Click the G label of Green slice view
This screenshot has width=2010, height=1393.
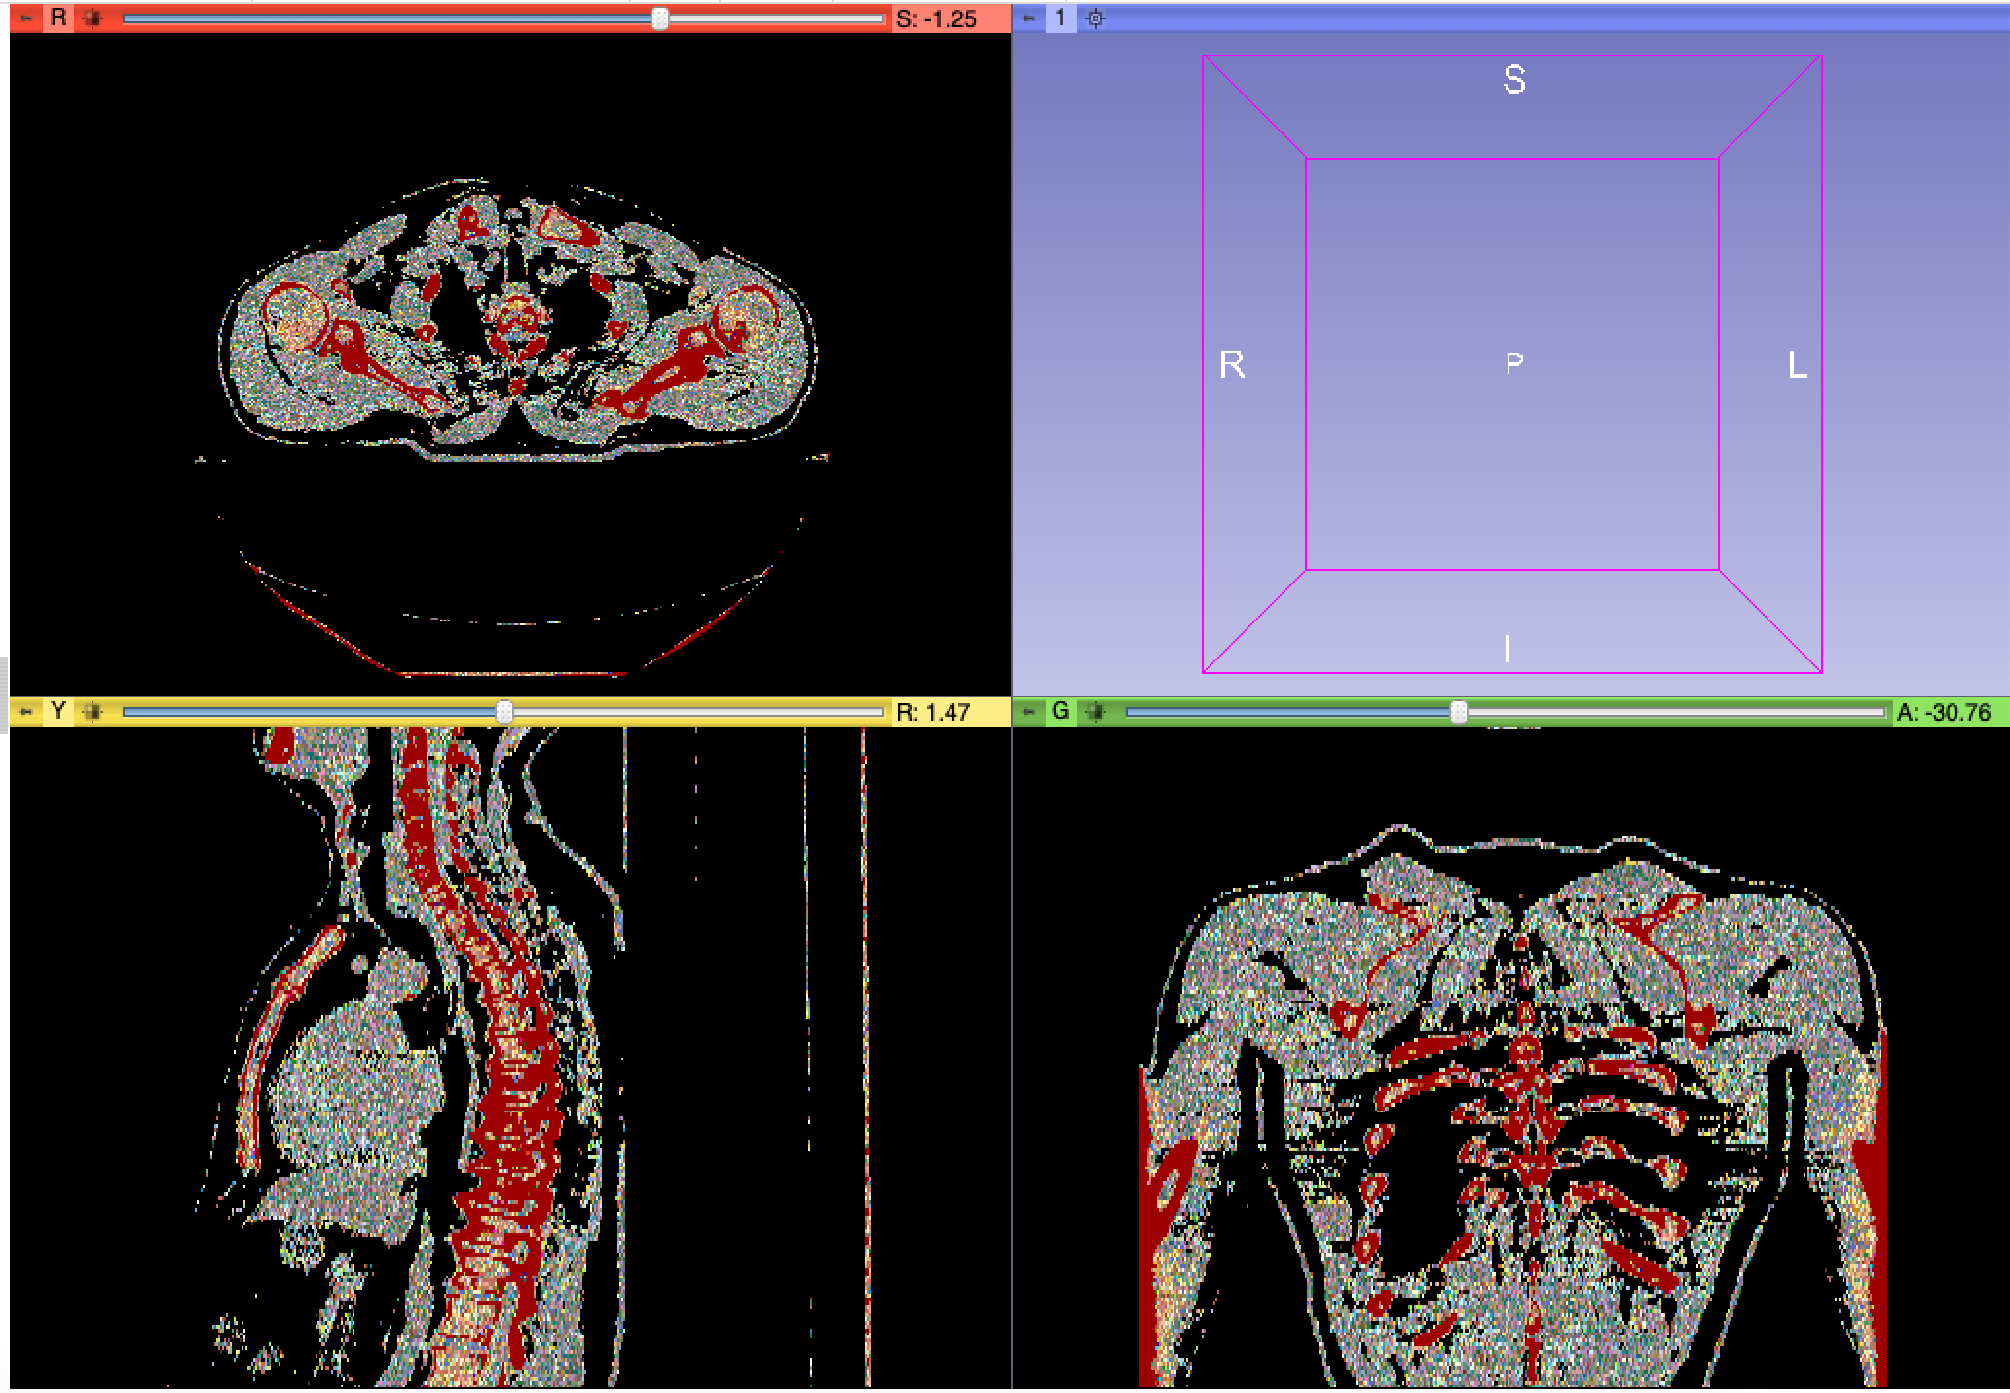tap(1061, 711)
